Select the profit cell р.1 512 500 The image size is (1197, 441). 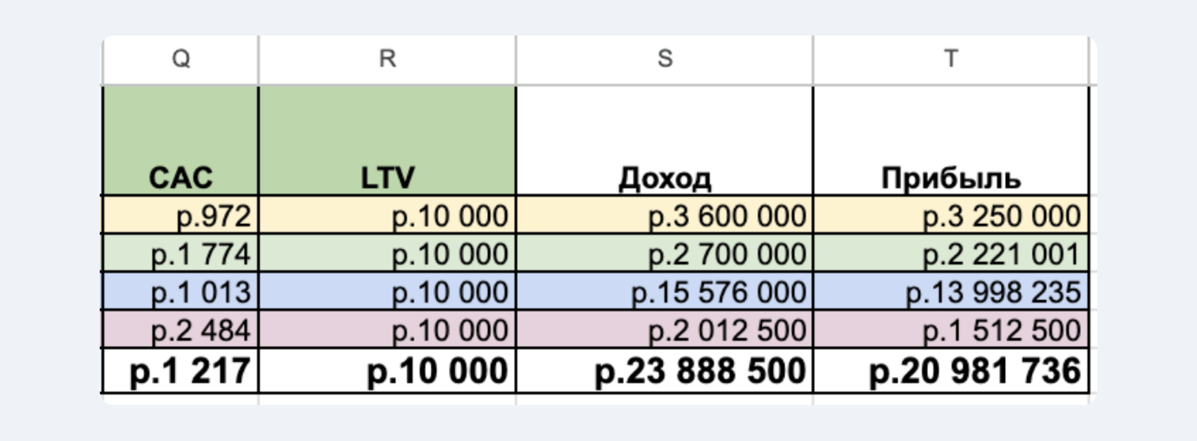click(x=951, y=330)
